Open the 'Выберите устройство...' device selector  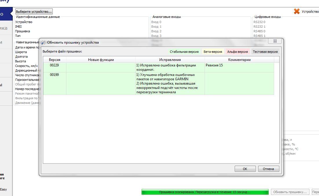[x=34, y=12]
